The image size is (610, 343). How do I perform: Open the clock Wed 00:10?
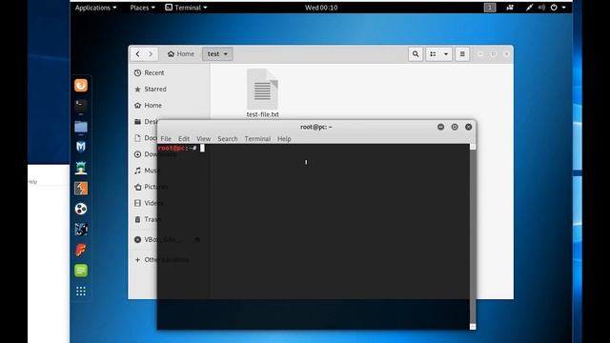pyautogui.click(x=321, y=8)
